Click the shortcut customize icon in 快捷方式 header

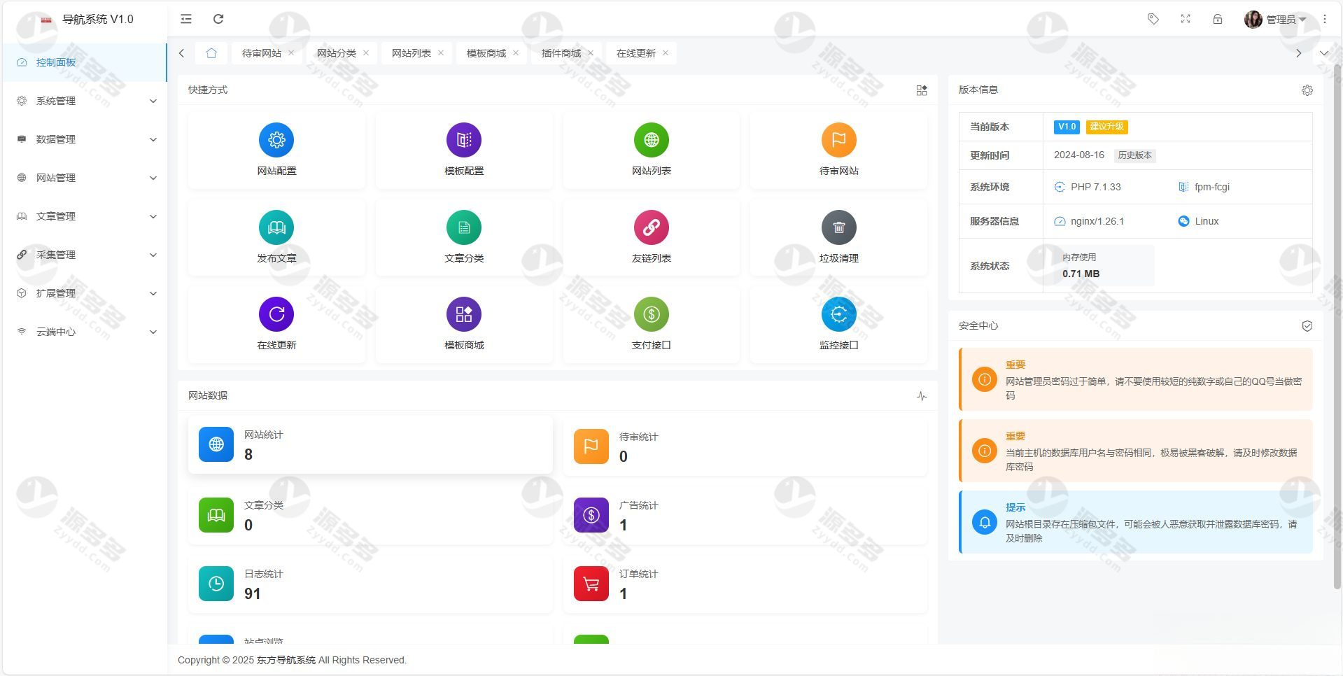tap(922, 90)
